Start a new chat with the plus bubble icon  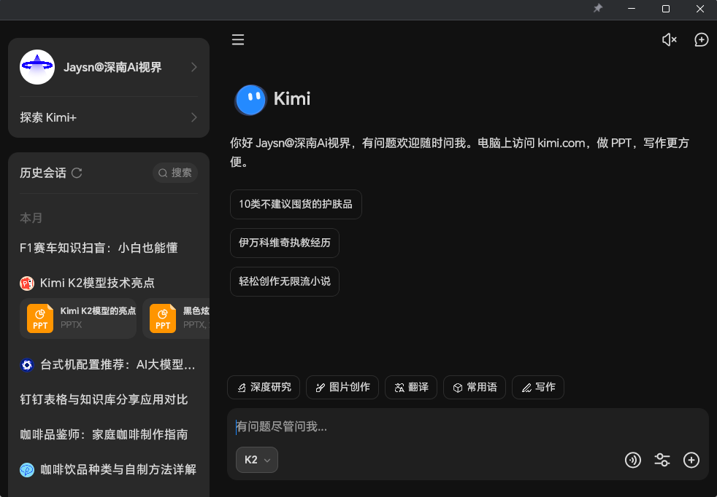(x=701, y=40)
